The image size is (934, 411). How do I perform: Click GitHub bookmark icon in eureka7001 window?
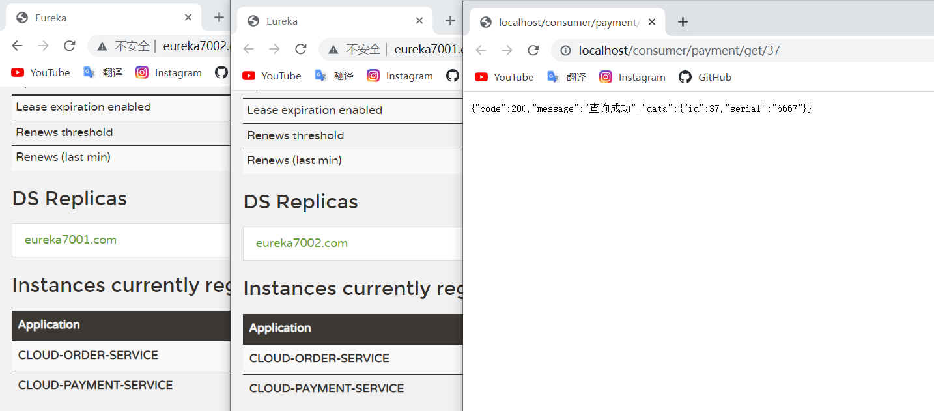click(453, 76)
